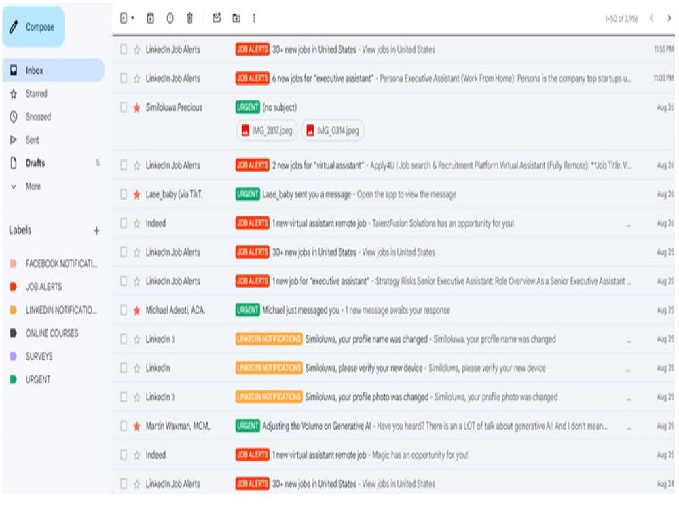Image resolution: width=679 pixels, height=509 pixels.
Task: Click JOB ALERTS tag on Magic Indeed email
Action: [x=253, y=455]
